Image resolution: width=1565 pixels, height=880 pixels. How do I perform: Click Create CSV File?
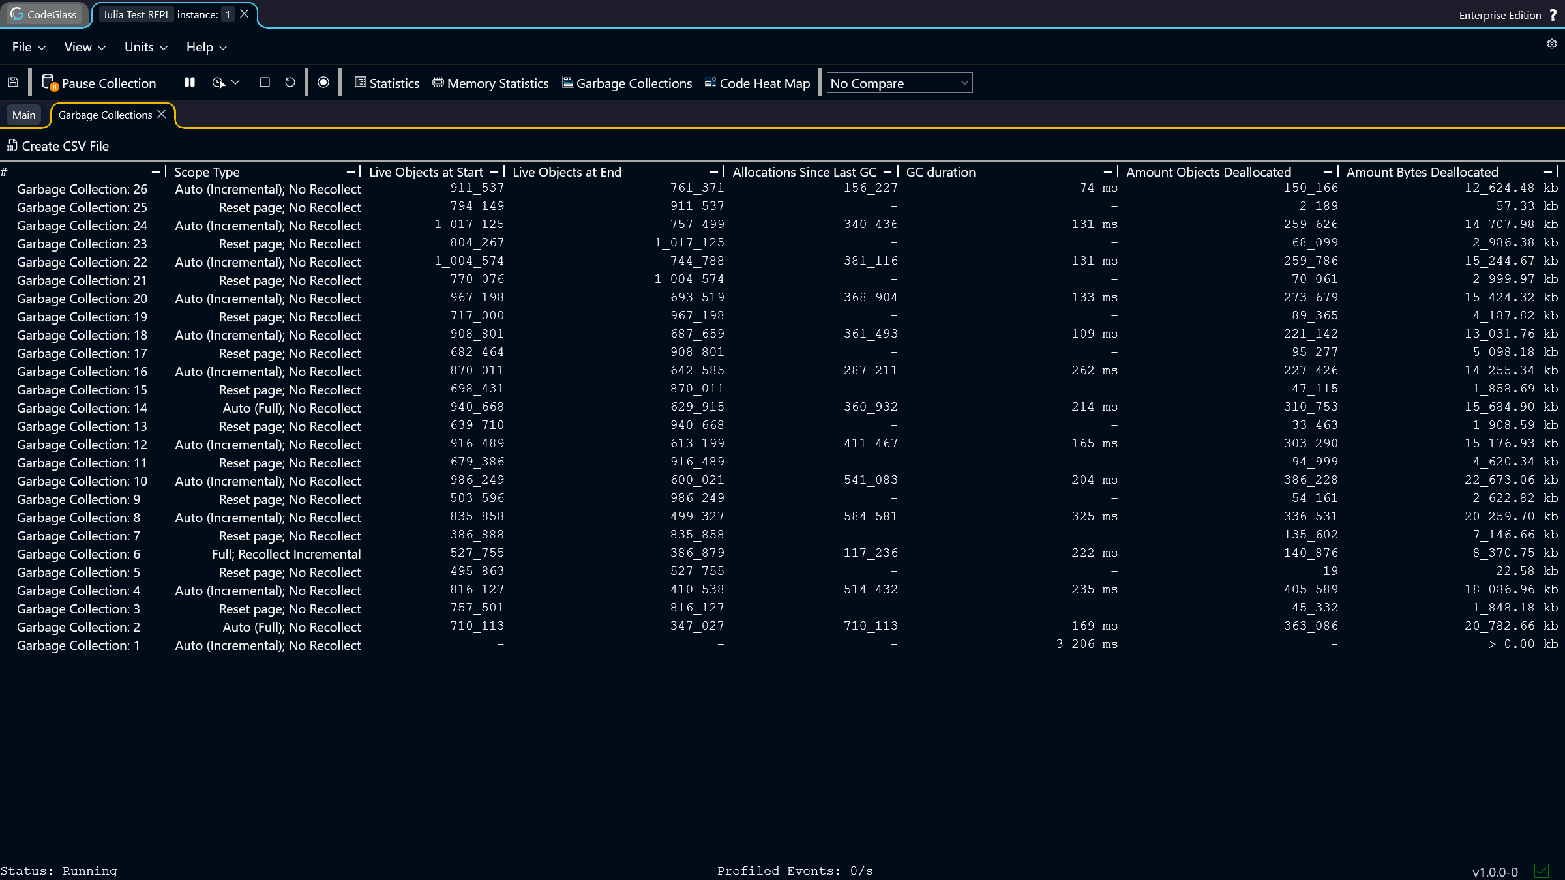click(58, 146)
